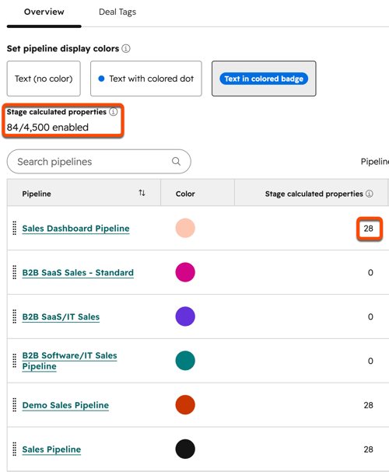The width and height of the screenshot is (389, 472).
Task: Open the Overview tab
Action: (x=44, y=12)
